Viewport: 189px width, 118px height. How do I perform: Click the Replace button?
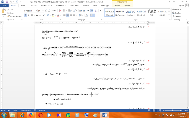(177, 13)
